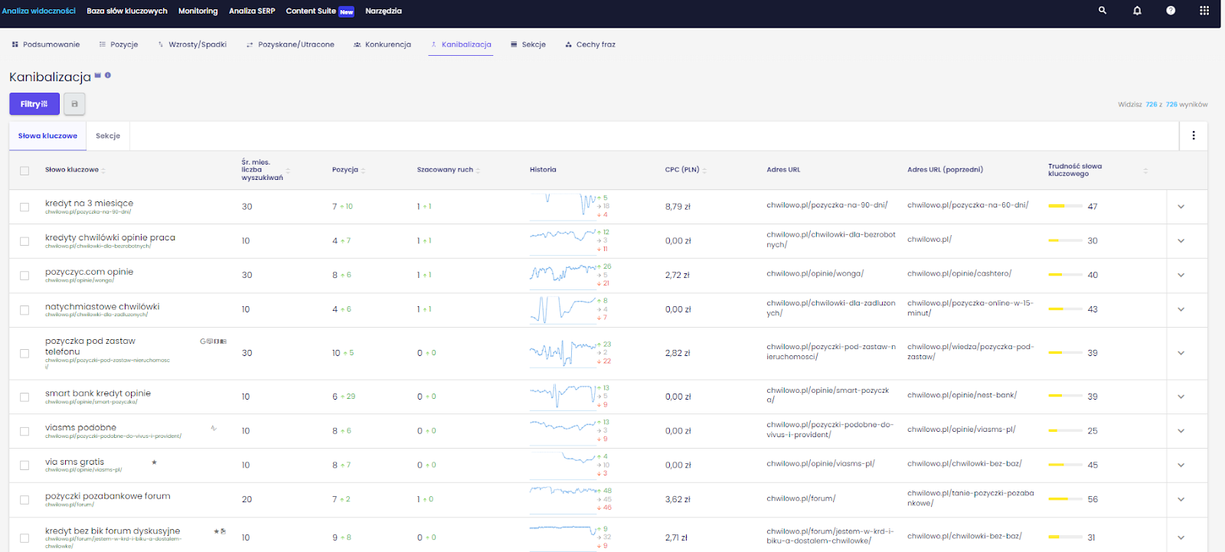
Task: Click the video icon beside Kanibalizacja heading
Action: (x=98, y=75)
